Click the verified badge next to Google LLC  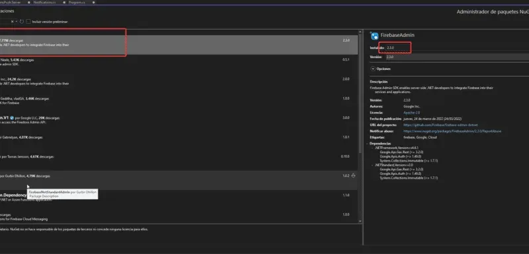pos(12,118)
